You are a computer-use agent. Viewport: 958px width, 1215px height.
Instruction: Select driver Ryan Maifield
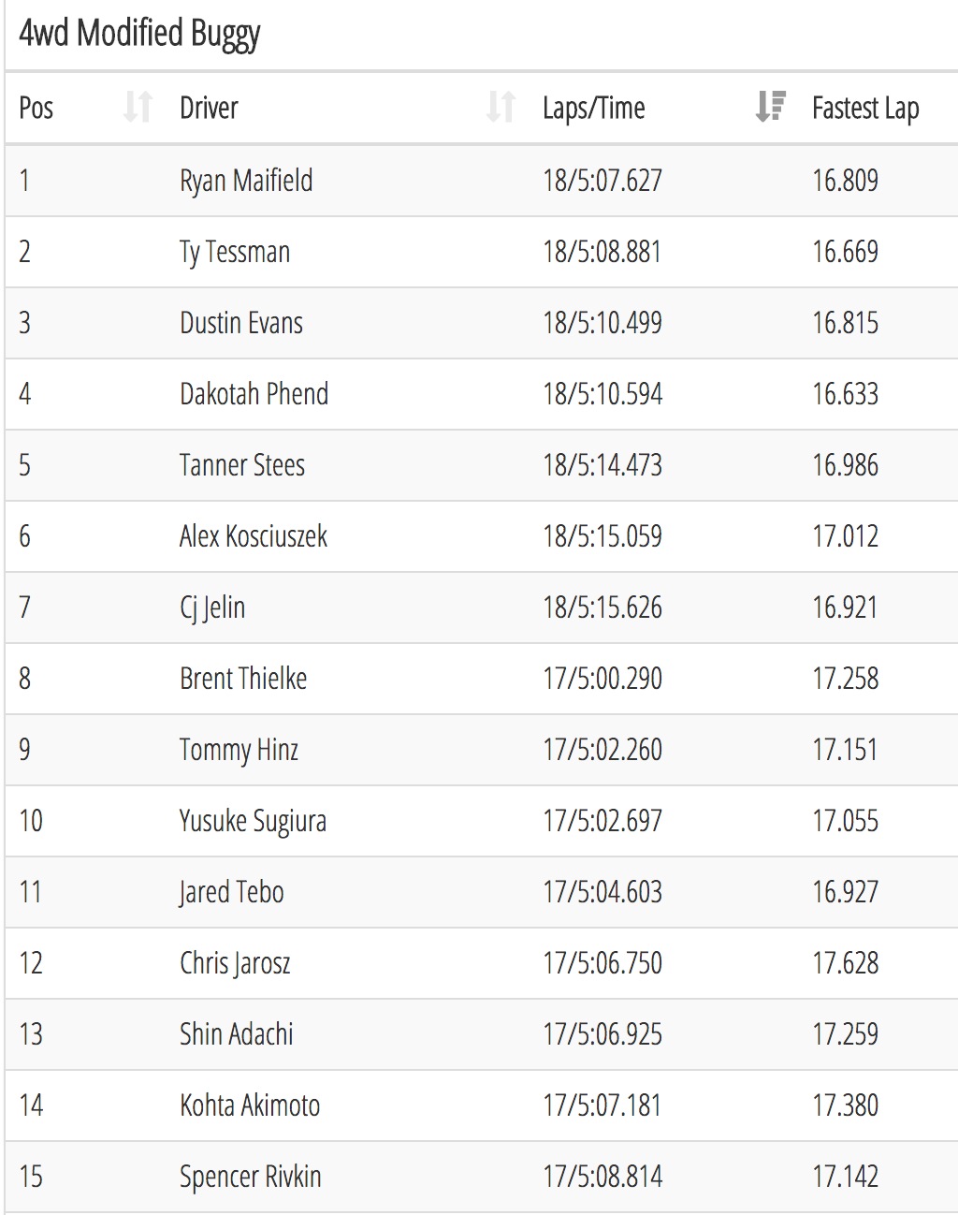[x=246, y=181]
